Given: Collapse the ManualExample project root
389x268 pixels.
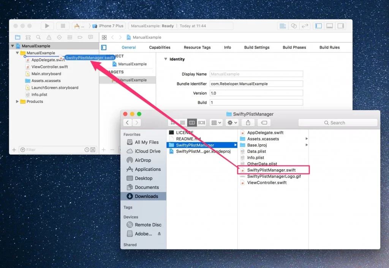Looking at the screenshot, I should (x=13, y=46).
